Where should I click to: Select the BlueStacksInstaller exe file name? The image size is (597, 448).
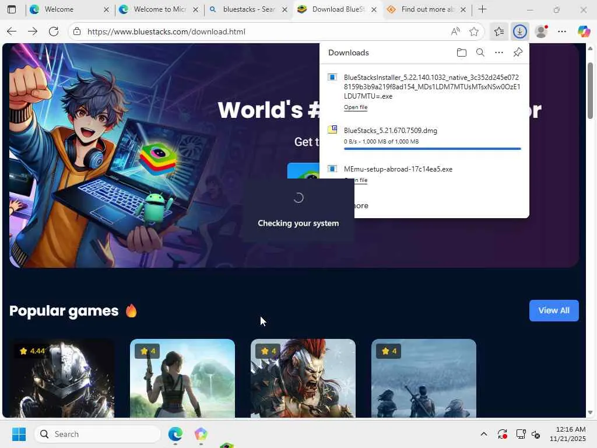[432, 87]
